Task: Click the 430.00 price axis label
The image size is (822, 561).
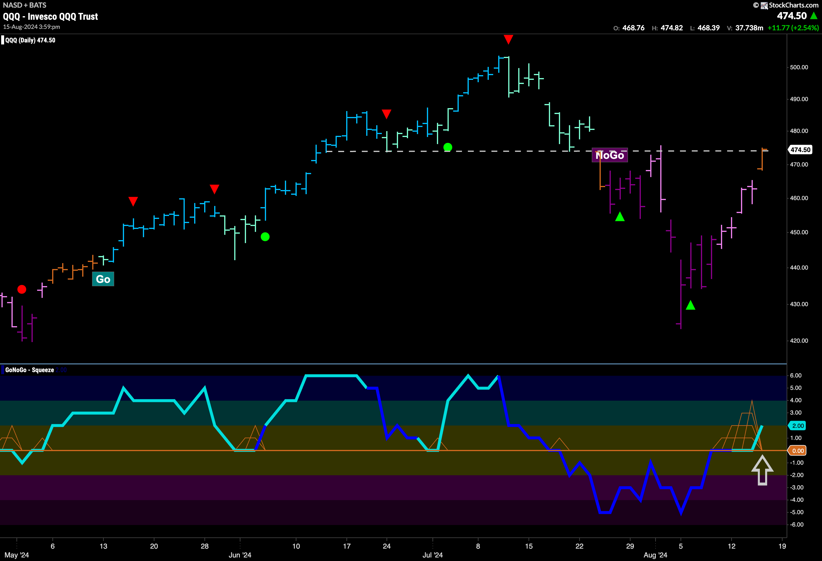Action: pyautogui.click(x=799, y=304)
